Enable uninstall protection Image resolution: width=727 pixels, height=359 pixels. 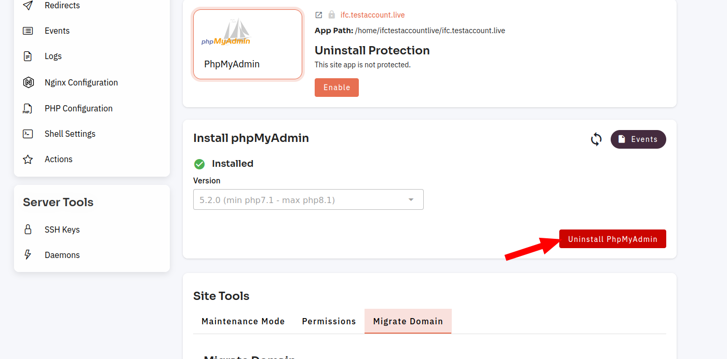(x=336, y=88)
